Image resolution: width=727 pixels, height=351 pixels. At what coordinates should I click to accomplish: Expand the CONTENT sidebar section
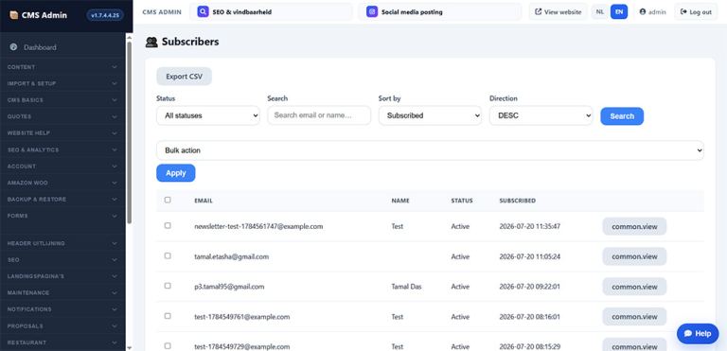[x=62, y=67]
